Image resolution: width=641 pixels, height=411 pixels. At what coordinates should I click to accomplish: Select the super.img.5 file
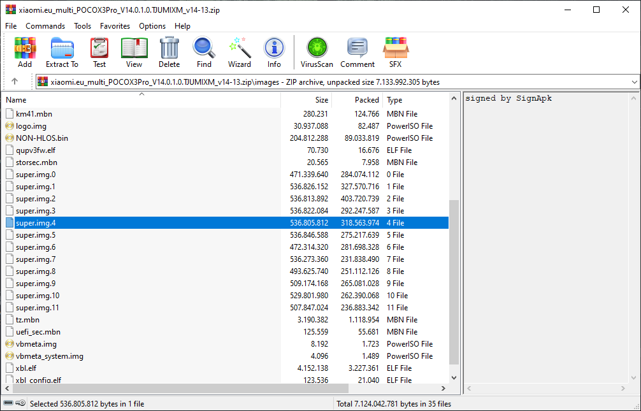226,235
